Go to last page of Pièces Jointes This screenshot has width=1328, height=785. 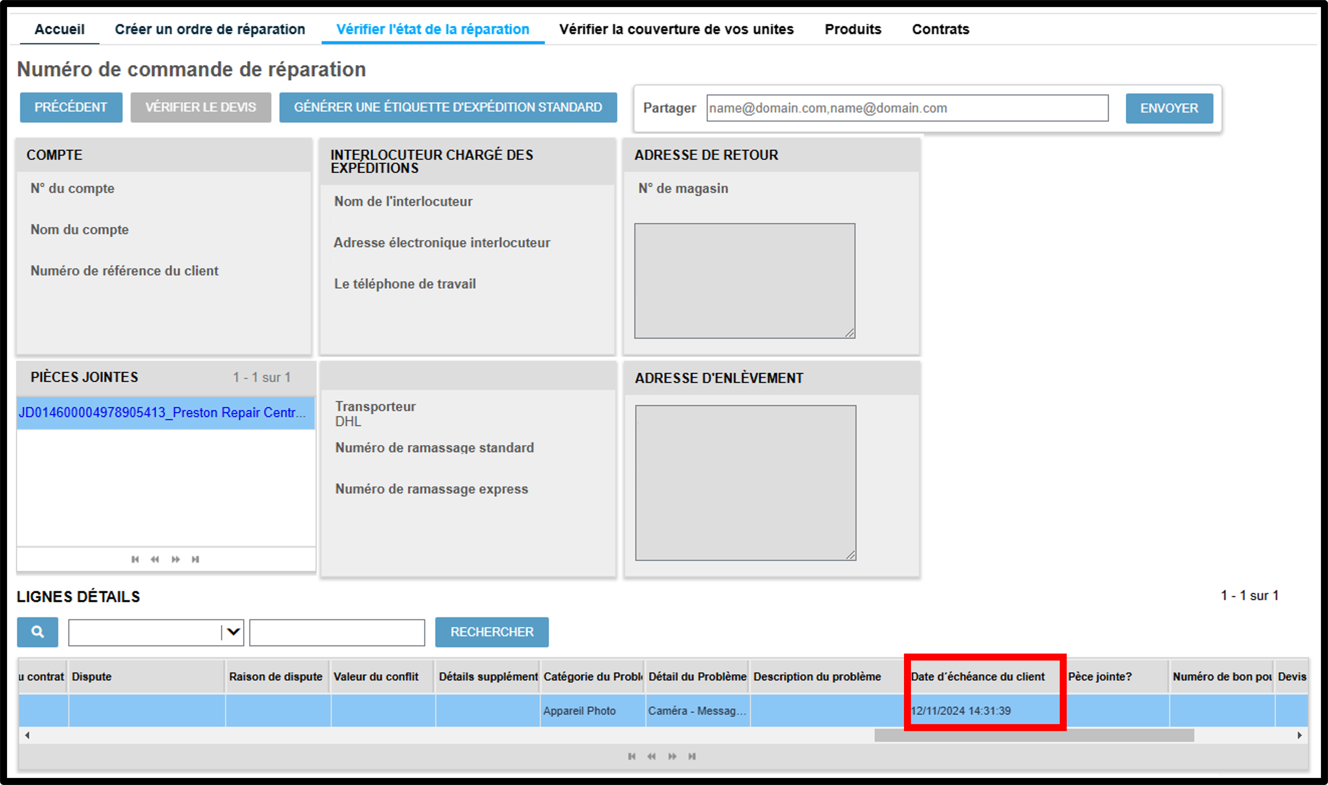195,559
